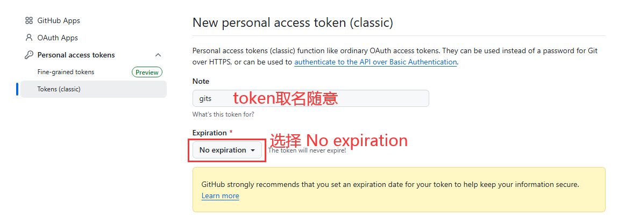Screen dimensions: 632x217
Task: Follow the Basic Authentication API link
Action: pyautogui.click(x=375, y=62)
